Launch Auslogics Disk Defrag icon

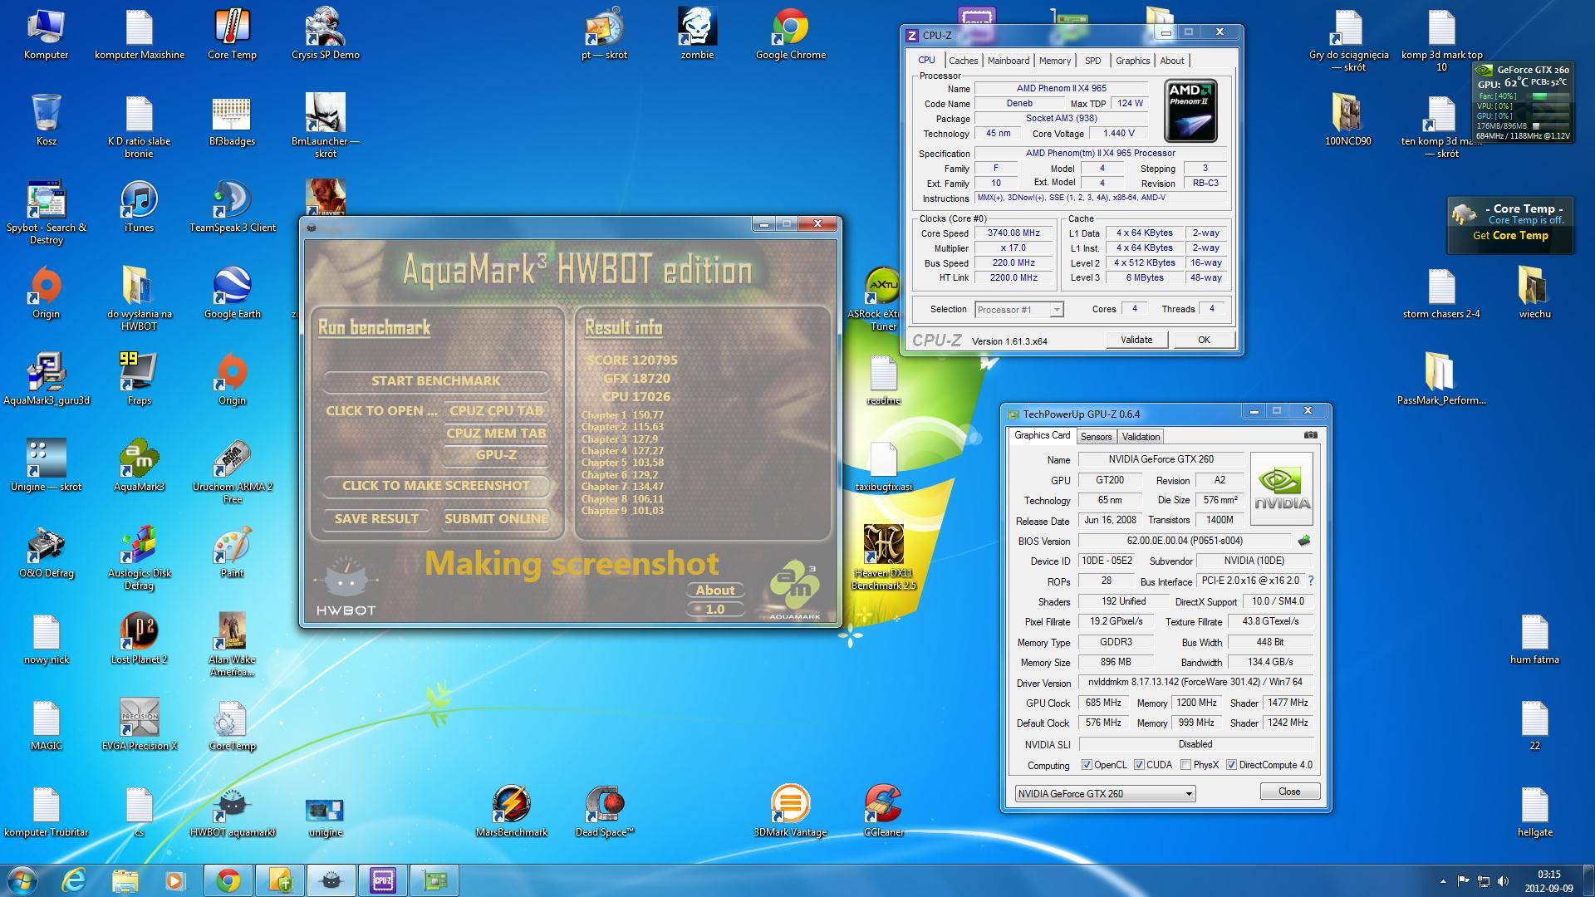pyautogui.click(x=139, y=557)
